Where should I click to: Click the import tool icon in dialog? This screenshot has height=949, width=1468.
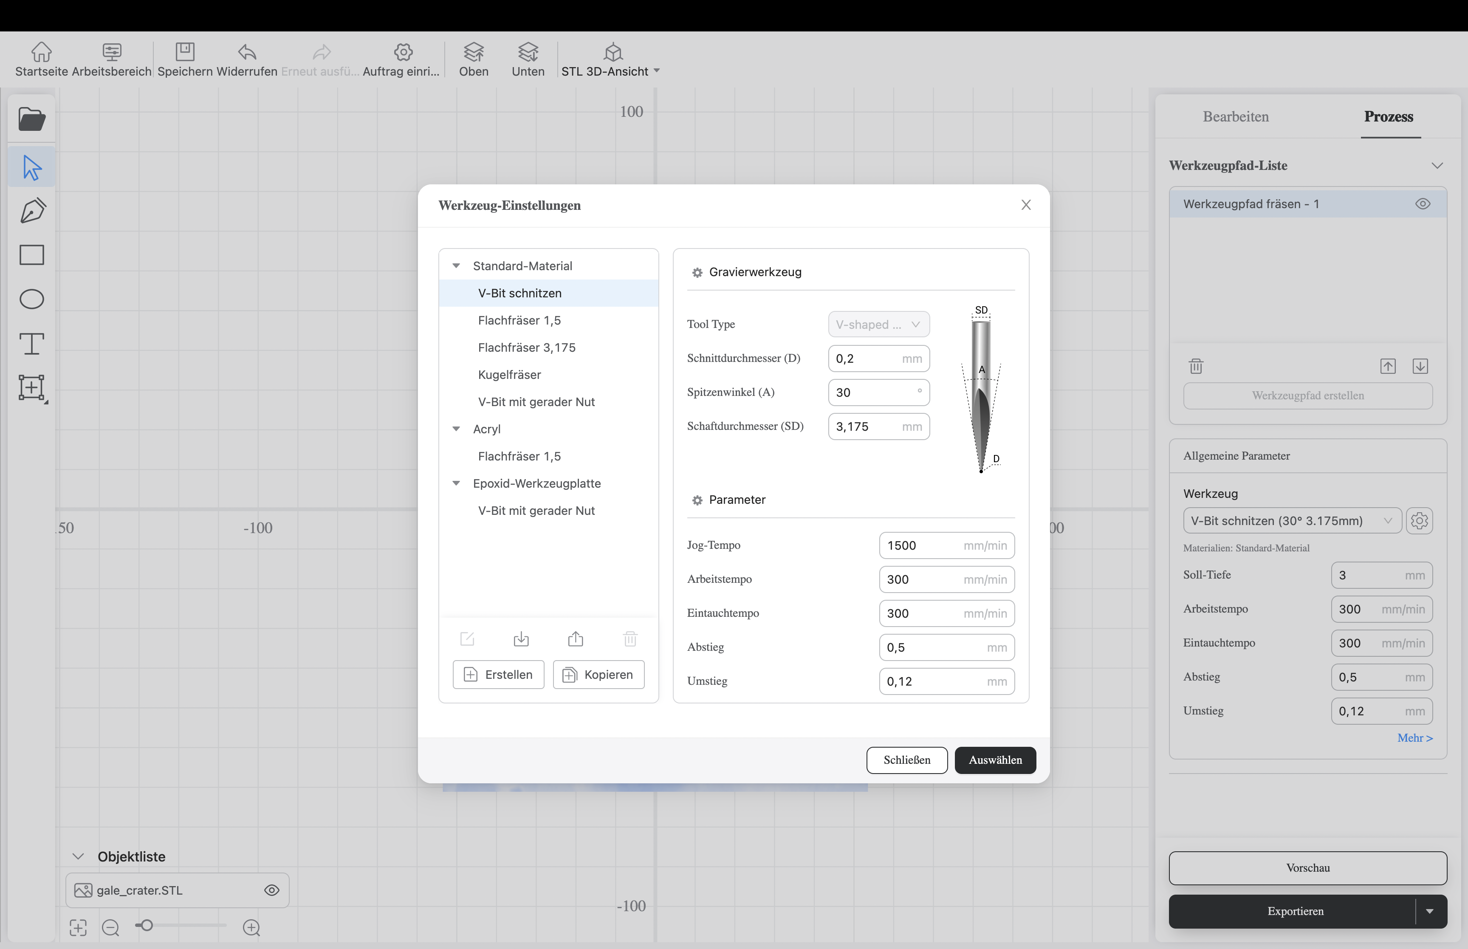[521, 639]
